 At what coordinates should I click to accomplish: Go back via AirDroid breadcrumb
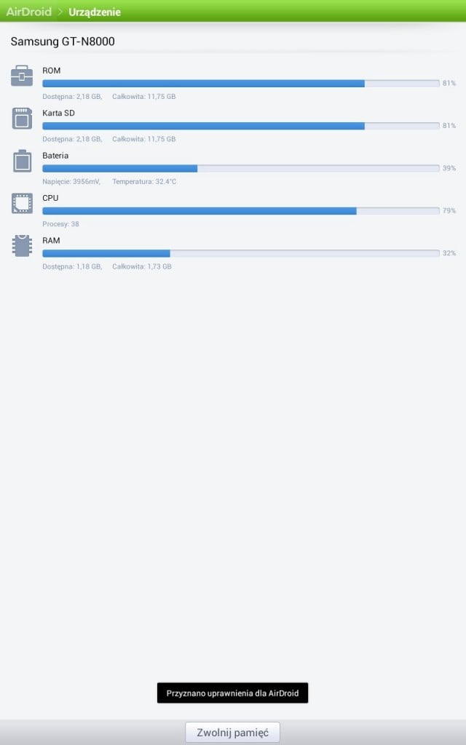click(28, 12)
